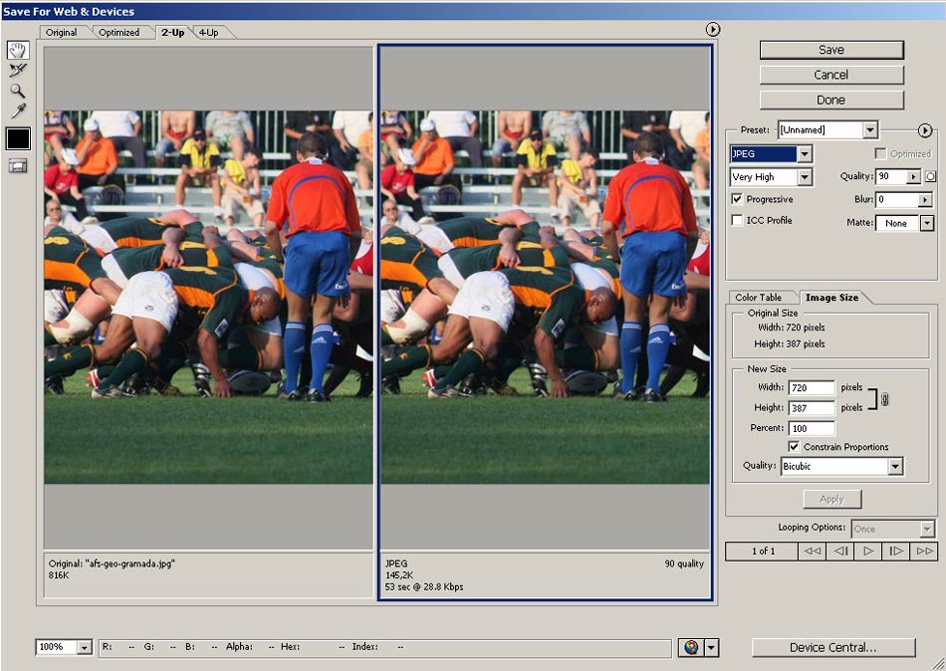
Task: Select the optimized JPEG preview pane
Action: tap(546, 298)
